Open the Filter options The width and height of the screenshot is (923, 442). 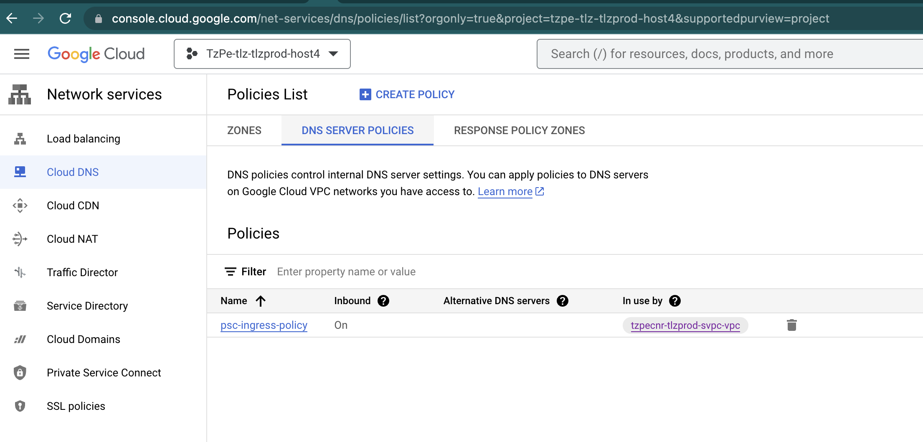[246, 271]
